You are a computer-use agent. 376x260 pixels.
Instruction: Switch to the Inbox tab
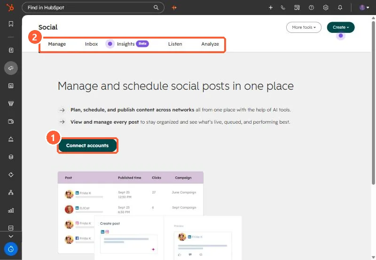[x=91, y=44]
